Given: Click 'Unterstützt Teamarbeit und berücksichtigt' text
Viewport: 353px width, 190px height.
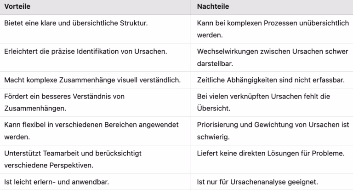Looking at the screenshot, I should click(73, 153).
